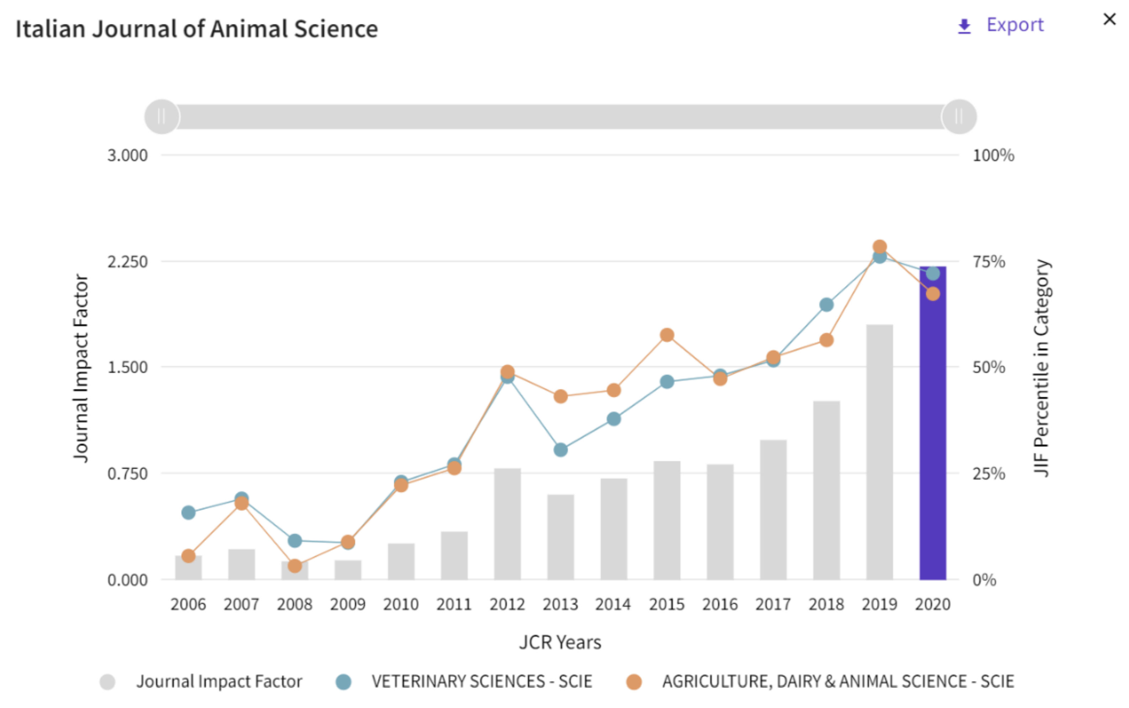Click the blue 2020 percentile data point
Viewport: 1129px width, 708px height.
coord(933,274)
